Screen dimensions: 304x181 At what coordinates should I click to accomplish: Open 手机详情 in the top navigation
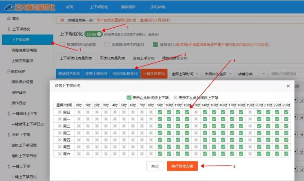tap(158, 7)
